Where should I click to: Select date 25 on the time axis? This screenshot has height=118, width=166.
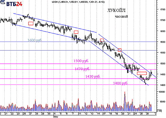click(141, 114)
